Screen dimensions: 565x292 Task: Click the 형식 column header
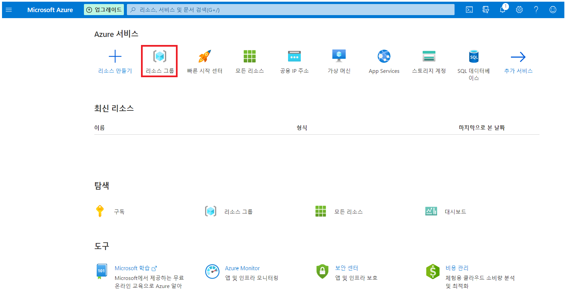point(302,128)
